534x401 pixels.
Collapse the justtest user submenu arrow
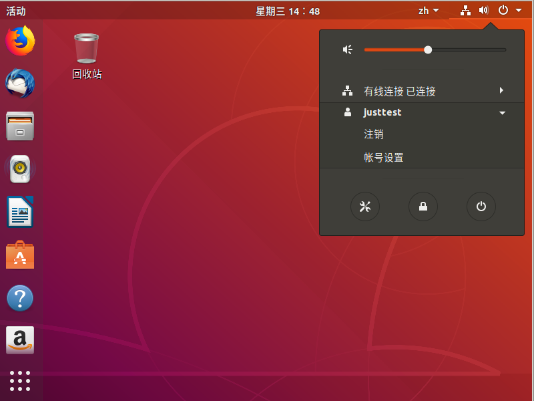click(503, 113)
